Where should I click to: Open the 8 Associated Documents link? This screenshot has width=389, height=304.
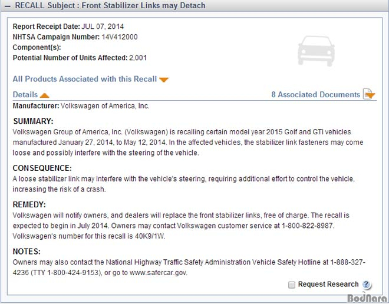[x=315, y=94]
